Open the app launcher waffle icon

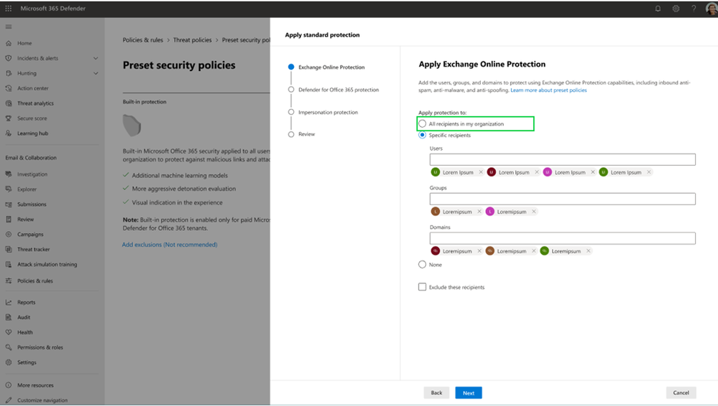pyautogui.click(x=8, y=8)
